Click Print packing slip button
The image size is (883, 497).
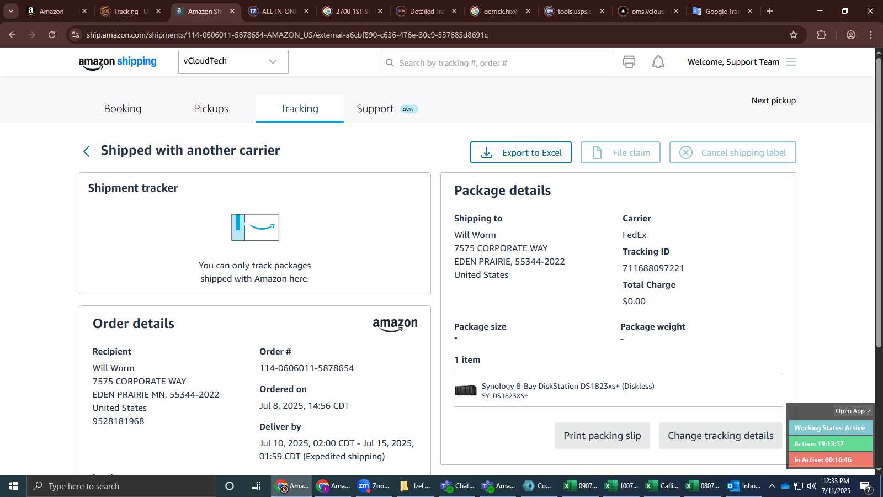click(x=602, y=436)
